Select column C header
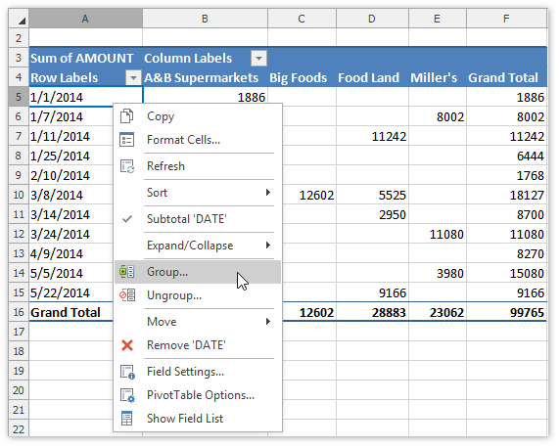 [x=302, y=19]
